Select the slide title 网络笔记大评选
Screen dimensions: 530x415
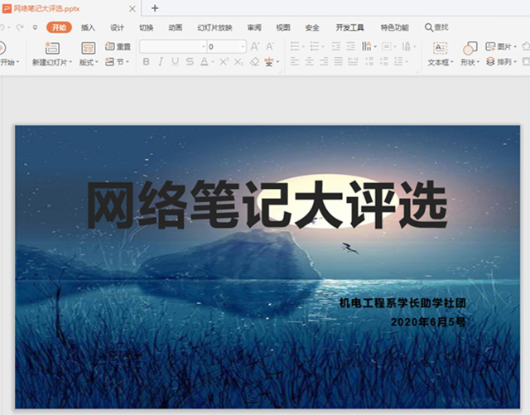pyautogui.click(x=267, y=205)
